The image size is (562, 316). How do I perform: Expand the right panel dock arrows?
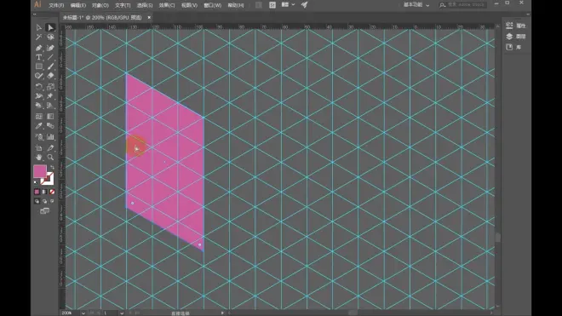click(x=528, y=14)
